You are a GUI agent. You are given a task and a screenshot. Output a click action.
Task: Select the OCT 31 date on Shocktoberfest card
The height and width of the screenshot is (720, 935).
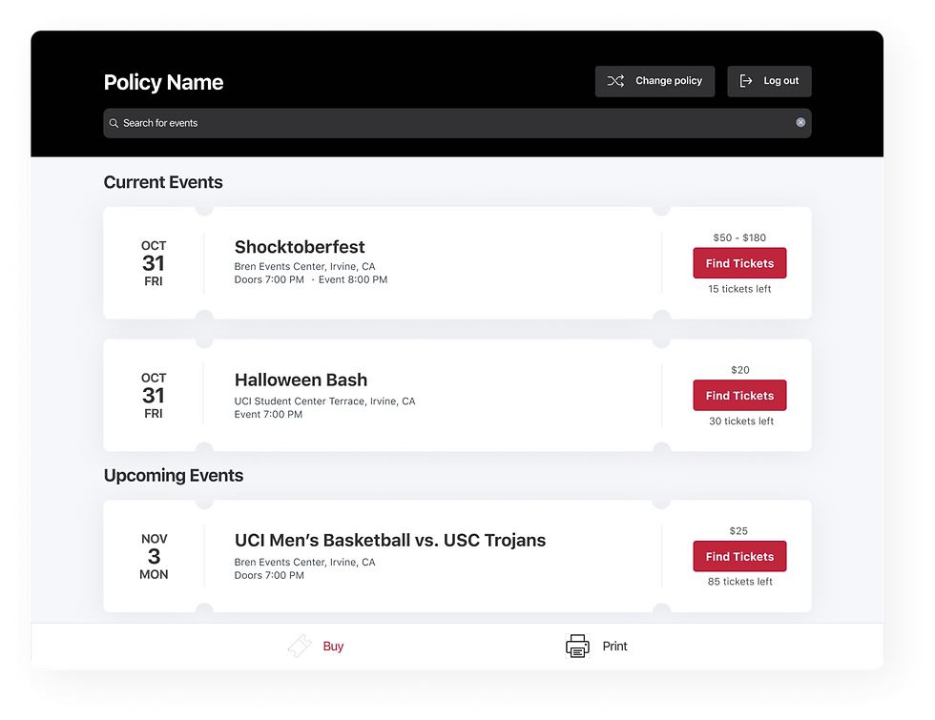pos(154,263)
